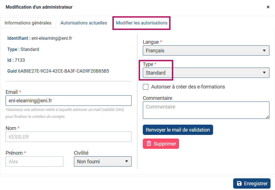Expand the Type dropdown set to Standard
The image size is (275, 190).
(x=206, y=73)
